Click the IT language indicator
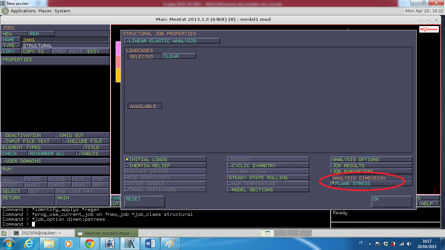Image resolution: width=445 pixels, height=250 pixels. pos(361,243)
